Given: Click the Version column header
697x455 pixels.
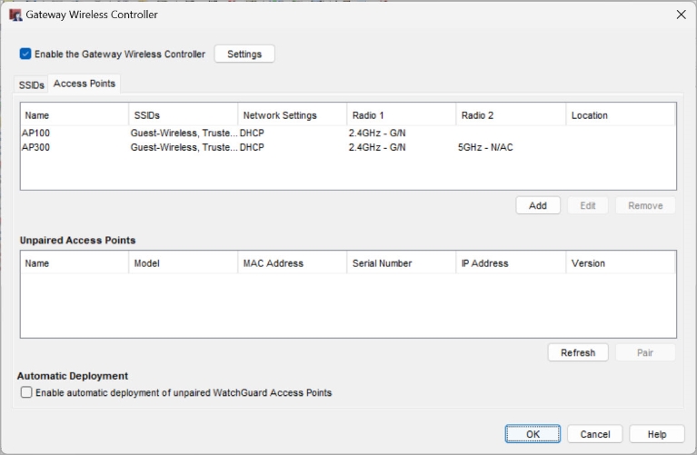Looking at the screenshot, I should [x=621, y=263].
